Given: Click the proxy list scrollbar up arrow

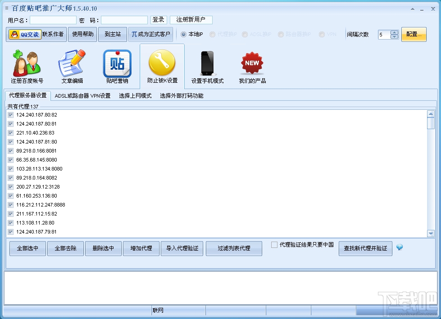Looking at the screenshot, I should point(431,114).
